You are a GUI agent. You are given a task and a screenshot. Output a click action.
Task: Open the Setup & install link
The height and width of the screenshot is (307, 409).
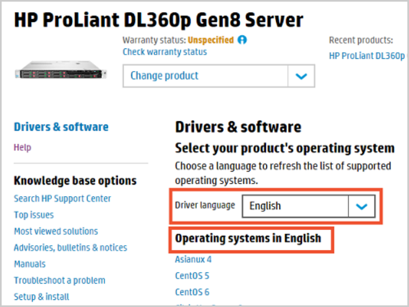(41, 297)
